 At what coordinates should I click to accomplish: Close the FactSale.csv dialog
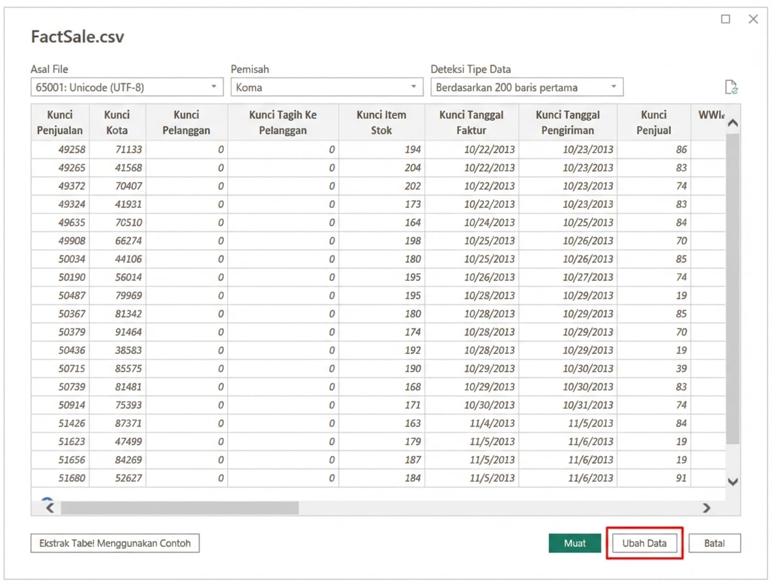click(x=753, y=20)
